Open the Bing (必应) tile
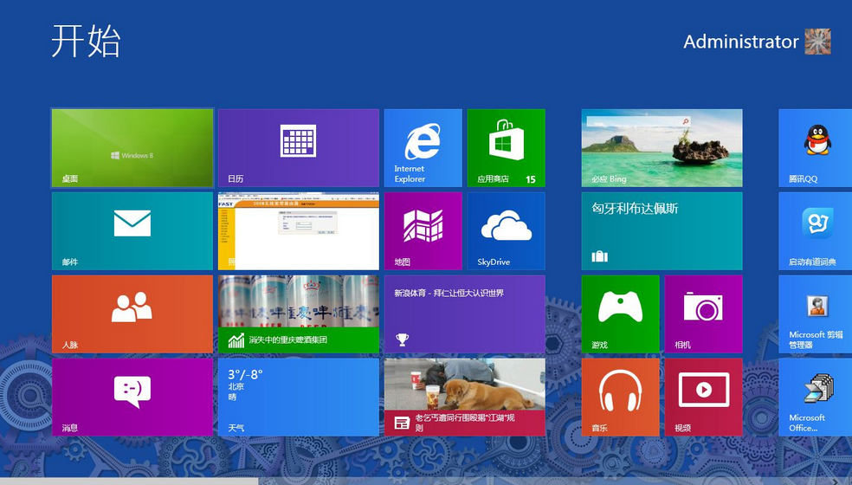The width and height of the screenshot is (852, 485). 662,148
